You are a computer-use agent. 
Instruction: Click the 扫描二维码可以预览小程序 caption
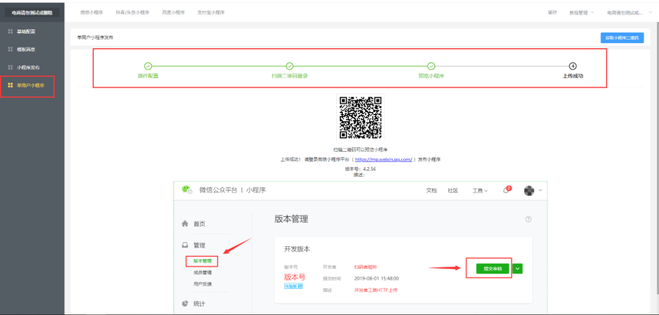360,149
